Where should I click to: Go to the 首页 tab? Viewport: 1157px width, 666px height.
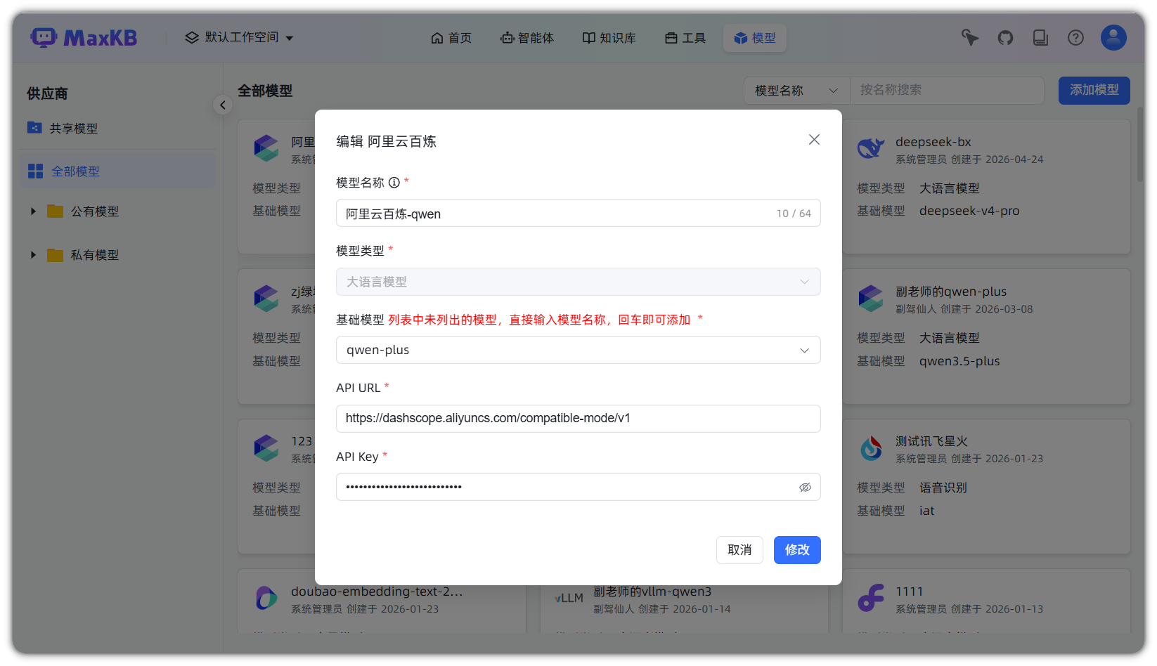click(451, 38)
